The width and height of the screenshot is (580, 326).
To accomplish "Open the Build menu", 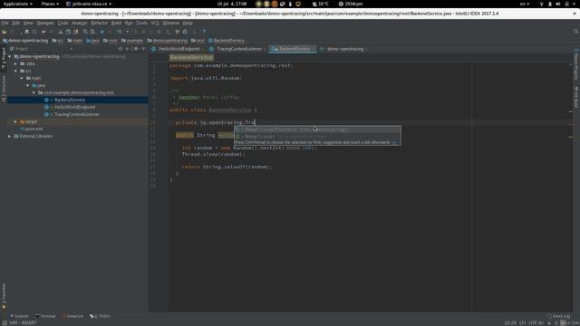I will tap(116, 23).
